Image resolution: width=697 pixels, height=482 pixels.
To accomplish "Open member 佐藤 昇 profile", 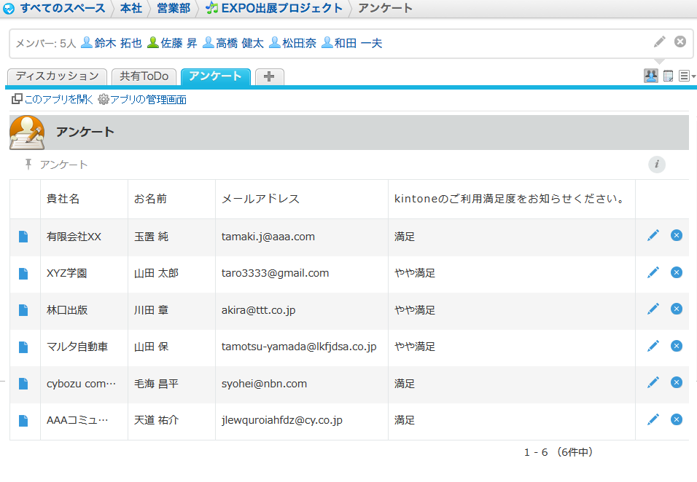I will pyautogui.click(x=172, y=43).
